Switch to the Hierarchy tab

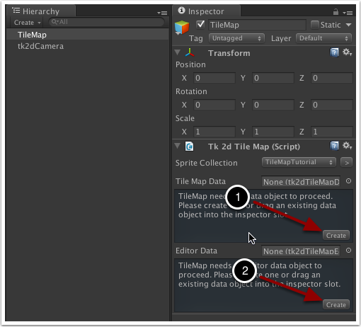pyautogui.click(x=40, y=11)
